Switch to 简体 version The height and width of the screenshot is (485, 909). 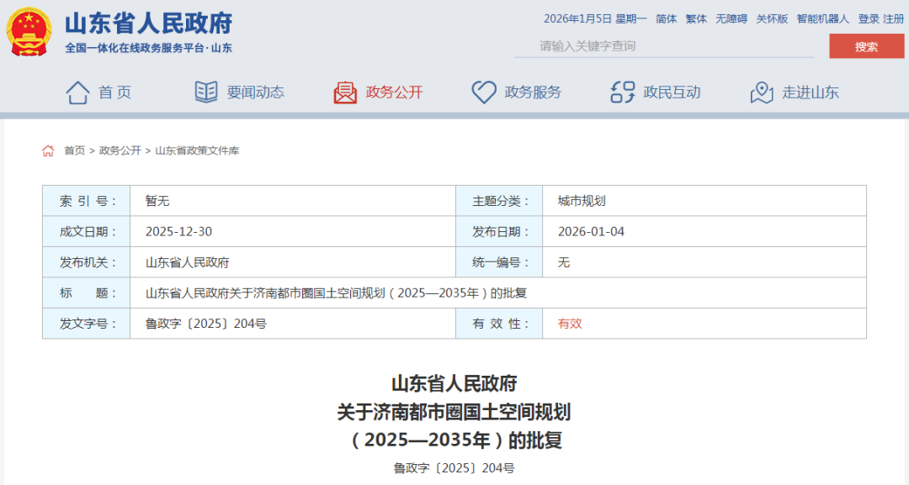coord(665,17)
